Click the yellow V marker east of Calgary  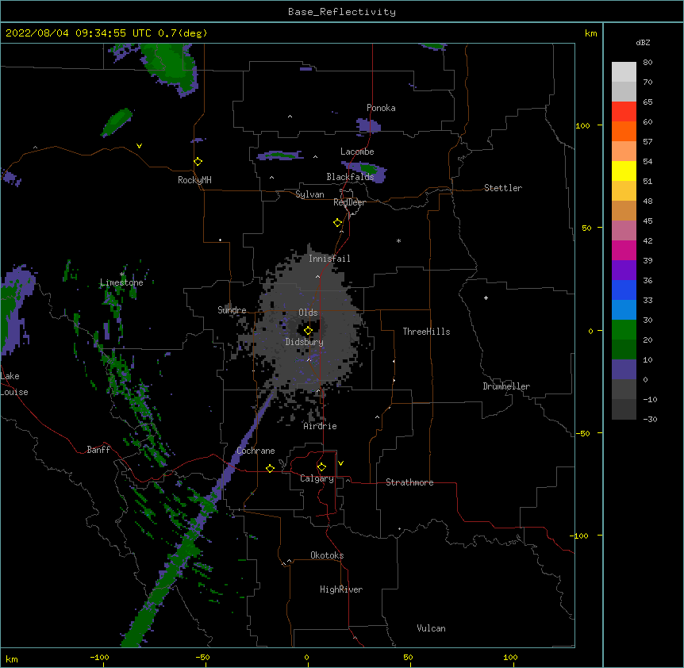pyautogui.click(x=340, y=463)
